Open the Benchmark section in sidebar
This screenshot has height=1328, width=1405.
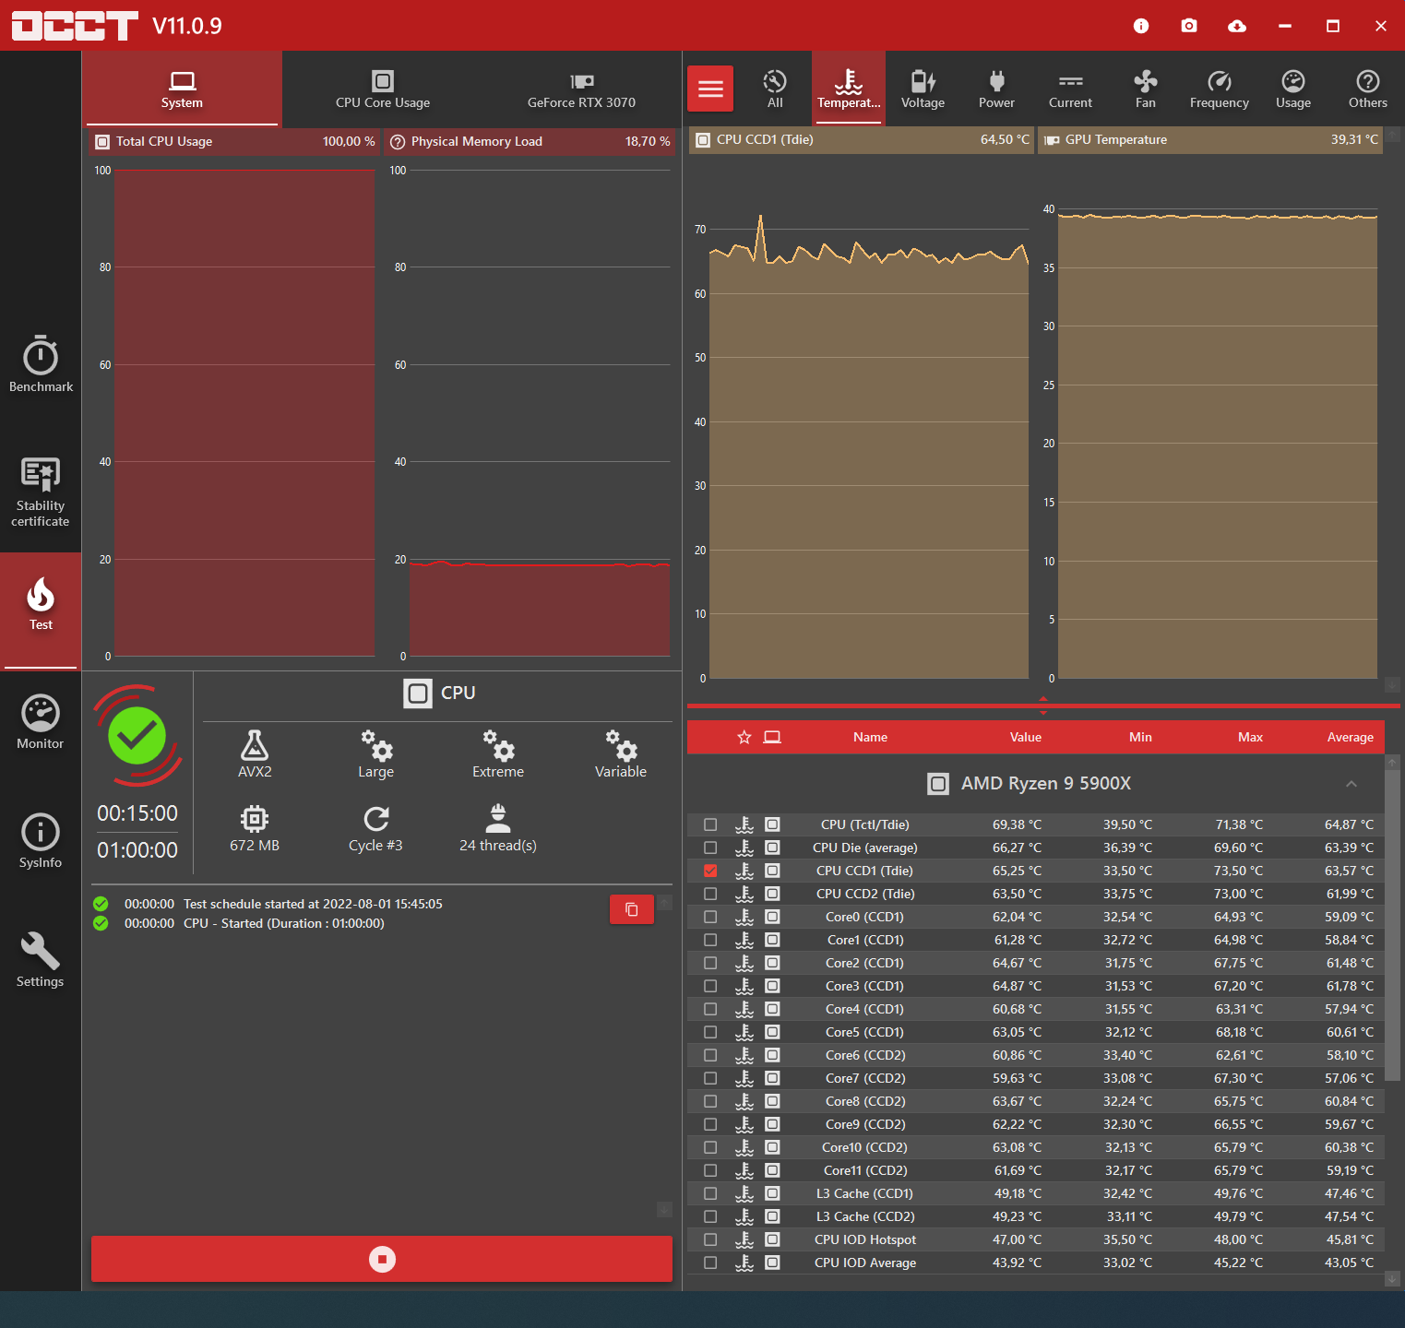click(41, 364)
